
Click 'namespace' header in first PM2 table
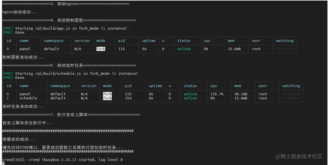tap(54, 41)
